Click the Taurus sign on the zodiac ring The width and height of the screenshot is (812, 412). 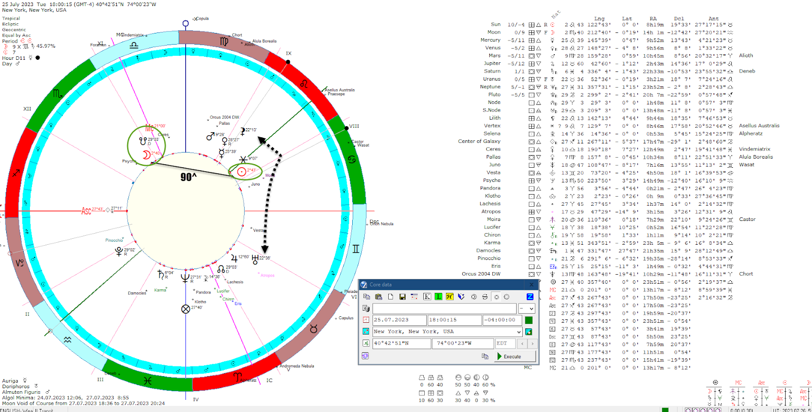pyautogui.click(x=314, y=329)
